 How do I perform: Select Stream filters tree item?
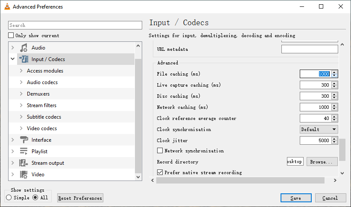coord(42,105)
